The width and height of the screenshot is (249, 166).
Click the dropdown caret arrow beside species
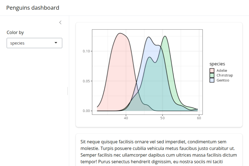pos(56,43)
